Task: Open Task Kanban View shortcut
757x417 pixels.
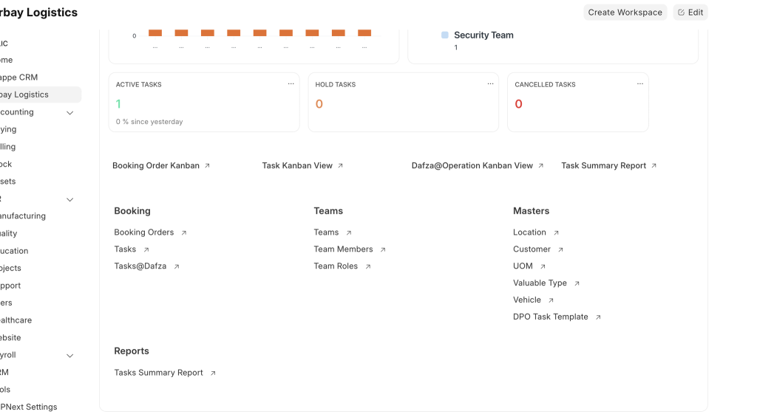Action: pos(297,165)
